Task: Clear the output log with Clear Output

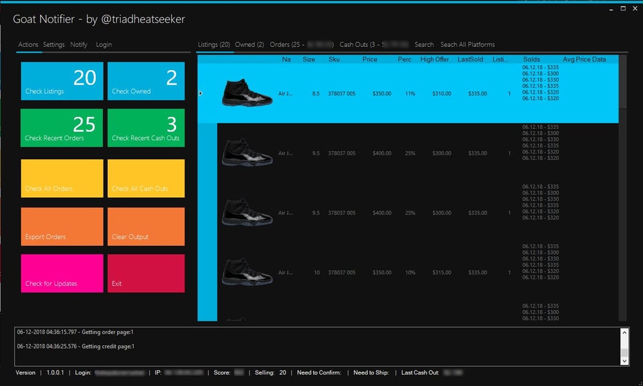Action: pos(146,226)
